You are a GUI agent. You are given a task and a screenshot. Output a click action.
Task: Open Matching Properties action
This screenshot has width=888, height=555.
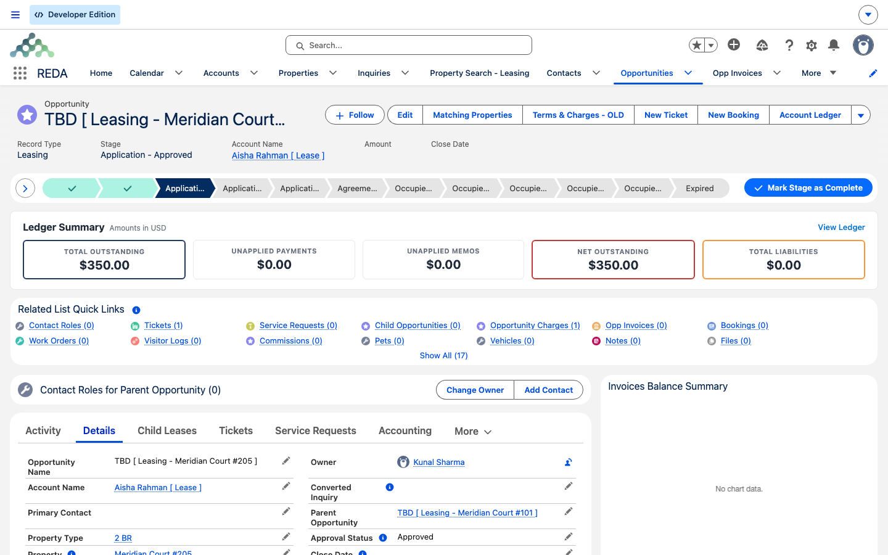tap(472, 115)
